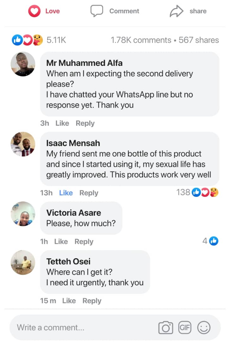View reactions on the post (5.11K)
Screen dimensions: 242x342
(x=39, y=40)
